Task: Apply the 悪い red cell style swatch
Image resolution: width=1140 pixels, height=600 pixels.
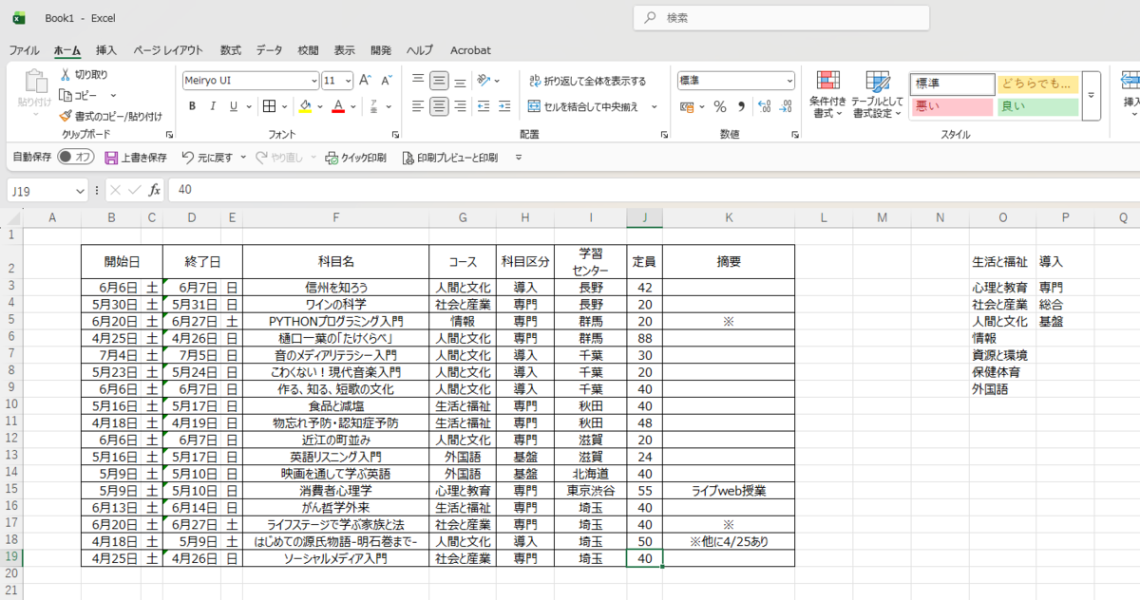Action: 951,106
